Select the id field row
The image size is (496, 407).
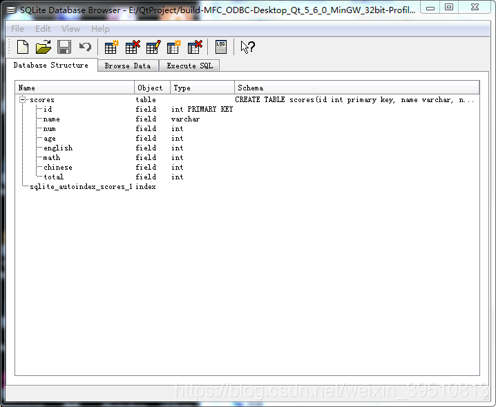pyautogui.click(x=247, y=109)
